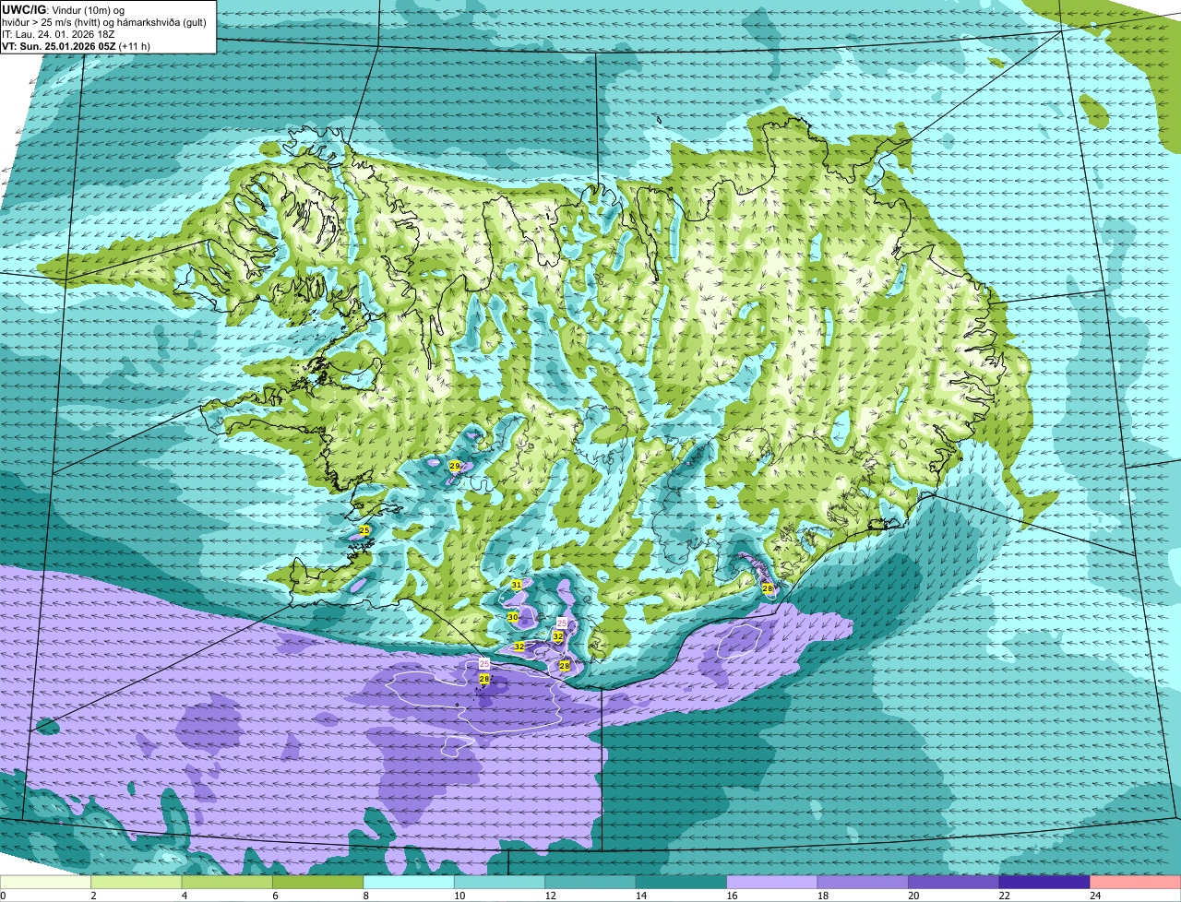The width and height of the screenshot is (1181, 902).
Task: Select the 2–4 m/s pale yellow-green swatch
Action: tap(136, 883)
